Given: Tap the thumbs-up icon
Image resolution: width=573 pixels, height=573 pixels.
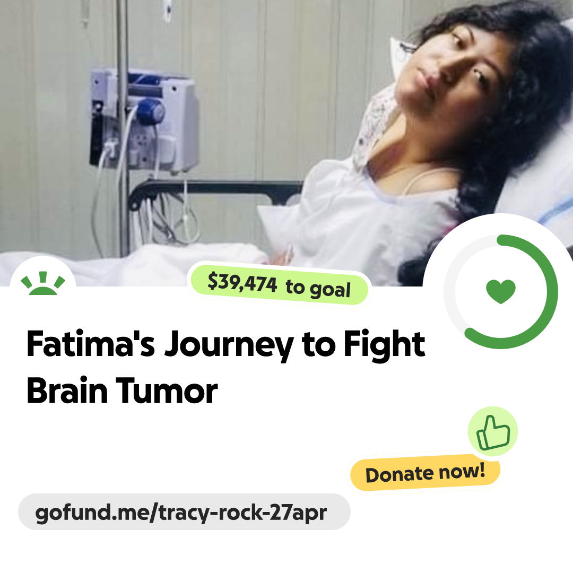Looking at the screenshot, I should click(493, 431).
